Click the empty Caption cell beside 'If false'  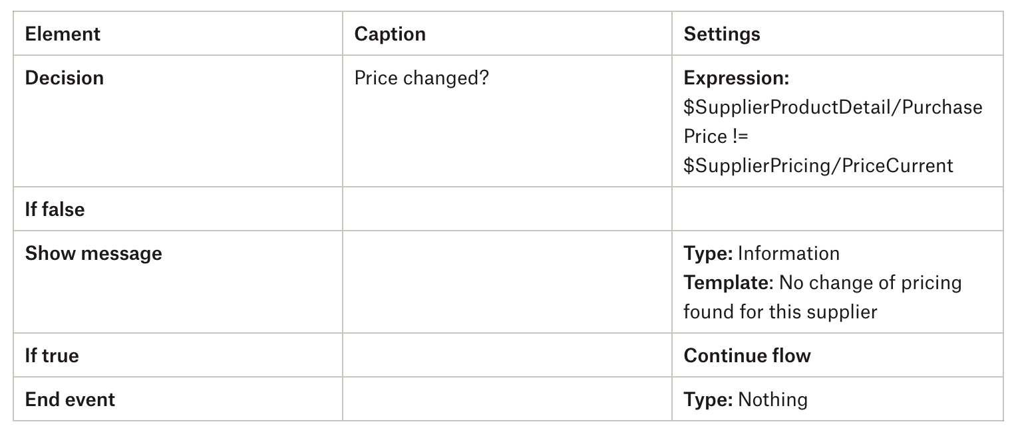507,209
